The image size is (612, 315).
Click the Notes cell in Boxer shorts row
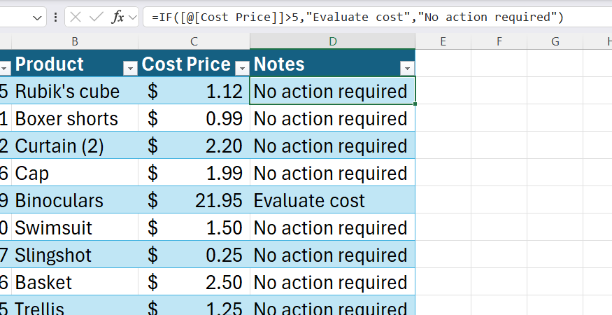tap(332, 118)
